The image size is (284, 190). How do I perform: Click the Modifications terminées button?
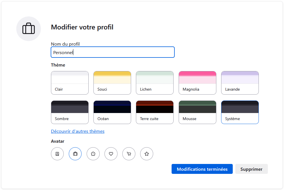coord(202,169)
